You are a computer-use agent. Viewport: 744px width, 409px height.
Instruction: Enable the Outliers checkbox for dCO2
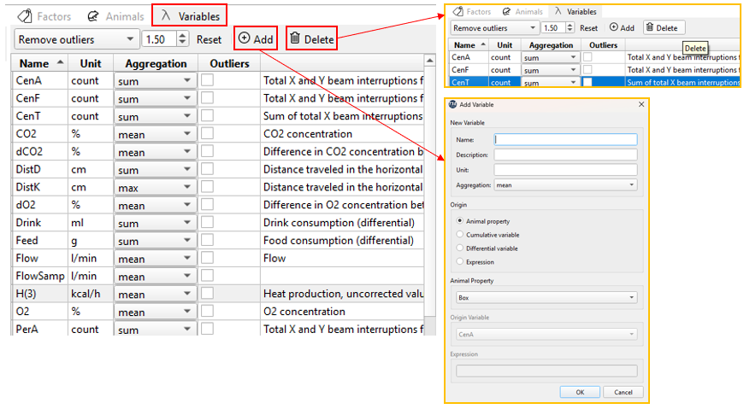(x=207, y=151)
